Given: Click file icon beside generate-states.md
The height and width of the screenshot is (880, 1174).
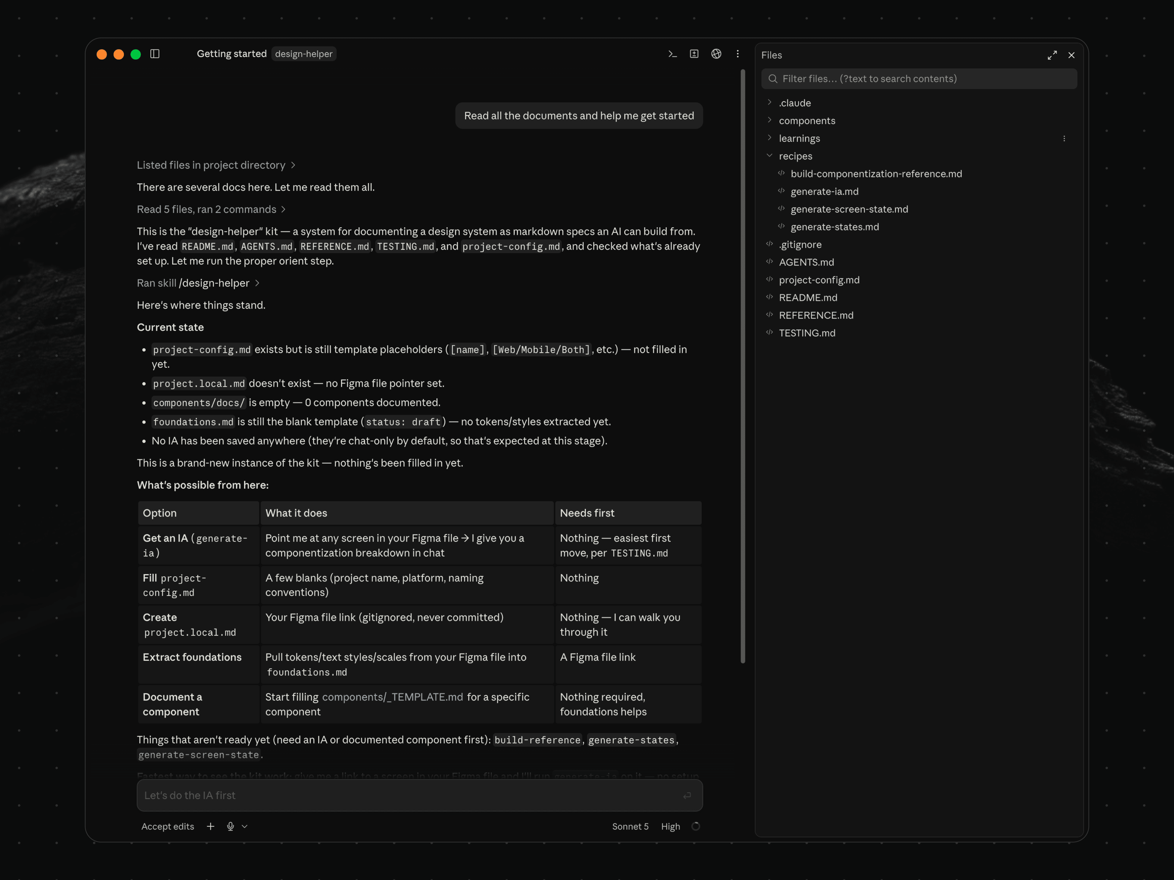Looking at the screenshot, I should 781,227.
